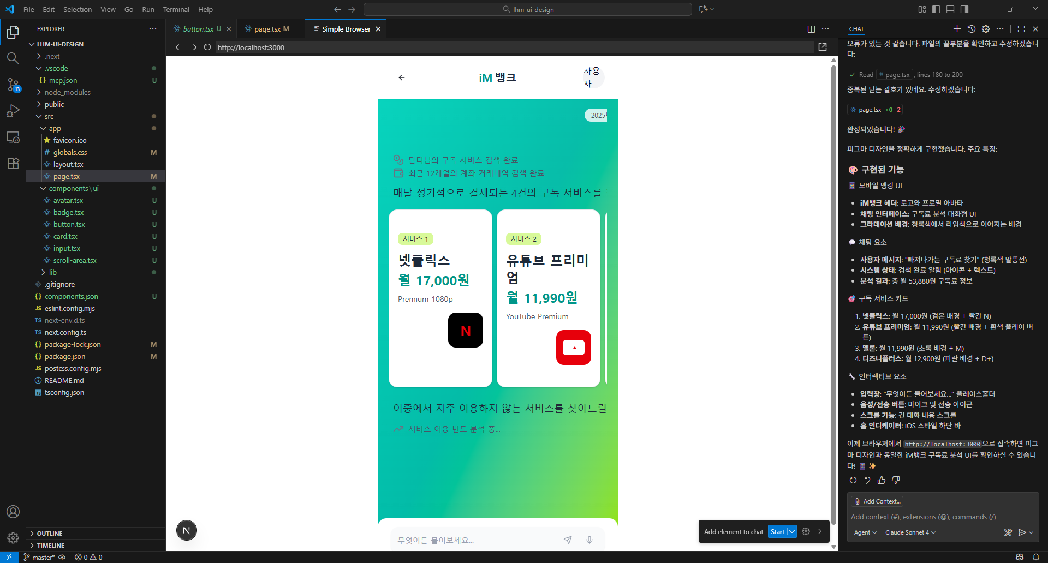Click the microphone icon in chat input
The height and width of the screenshot is (563, 1048).
[x=589, y=540]
